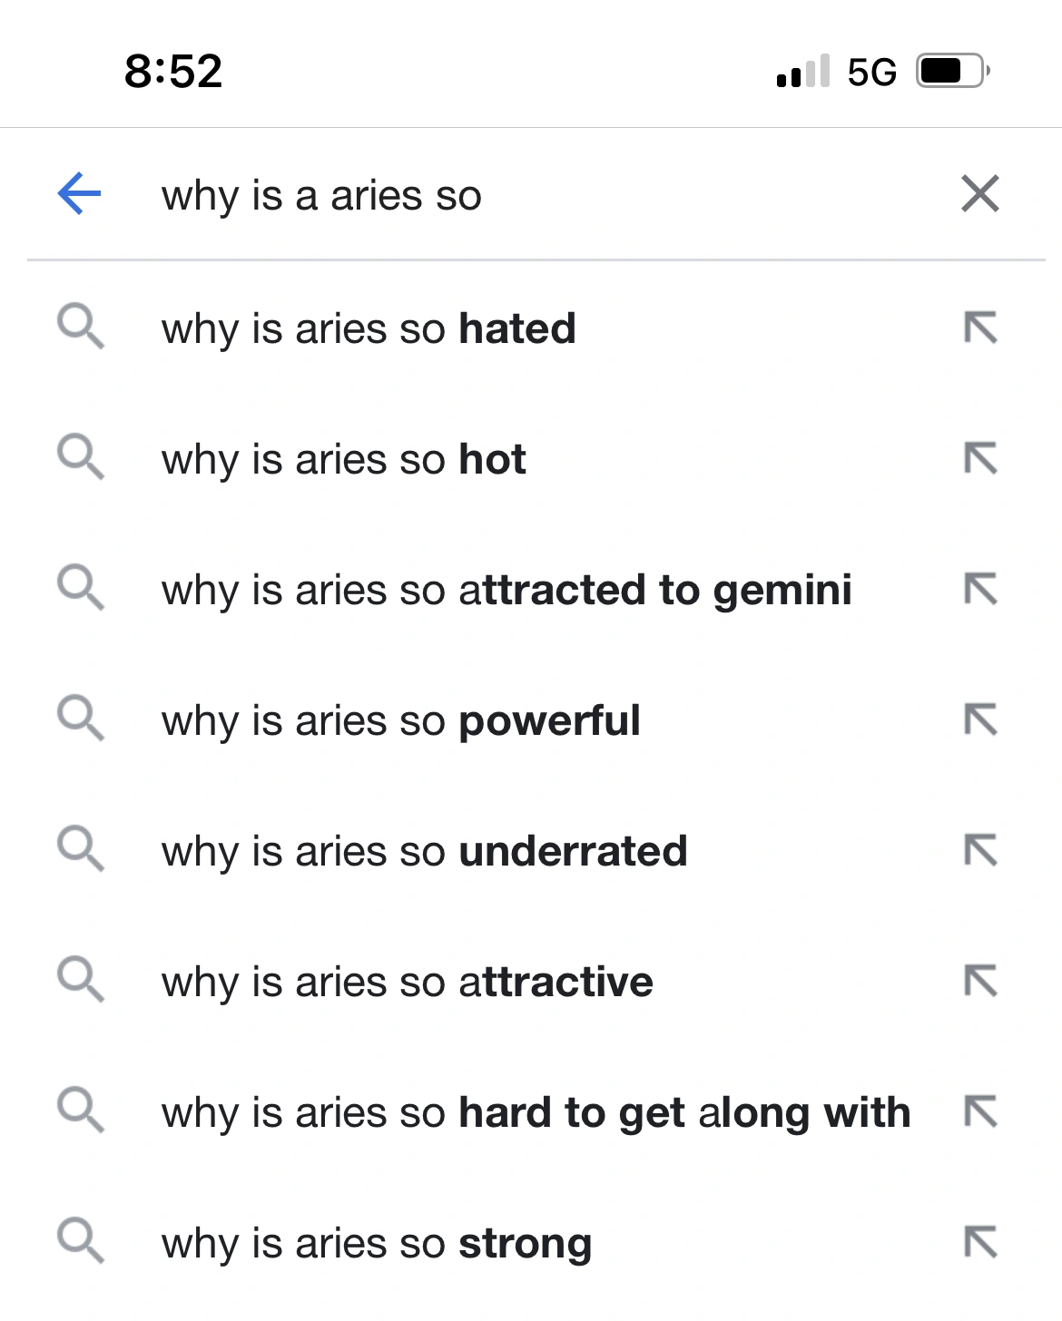The width and height of the screenshot is (1062, 1321).
Task: Tap the search input field showing 'why is a aries so'
Action: [x=454, y=193]
